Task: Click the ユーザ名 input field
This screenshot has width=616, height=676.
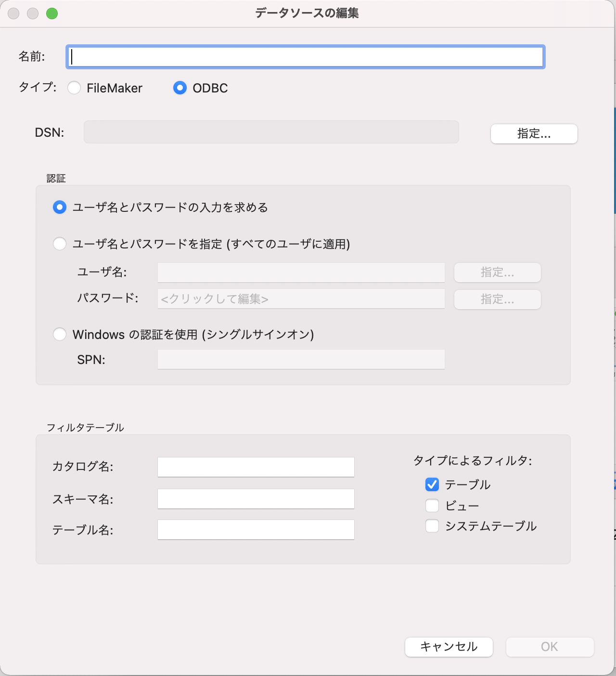Action: pos(301,273)
